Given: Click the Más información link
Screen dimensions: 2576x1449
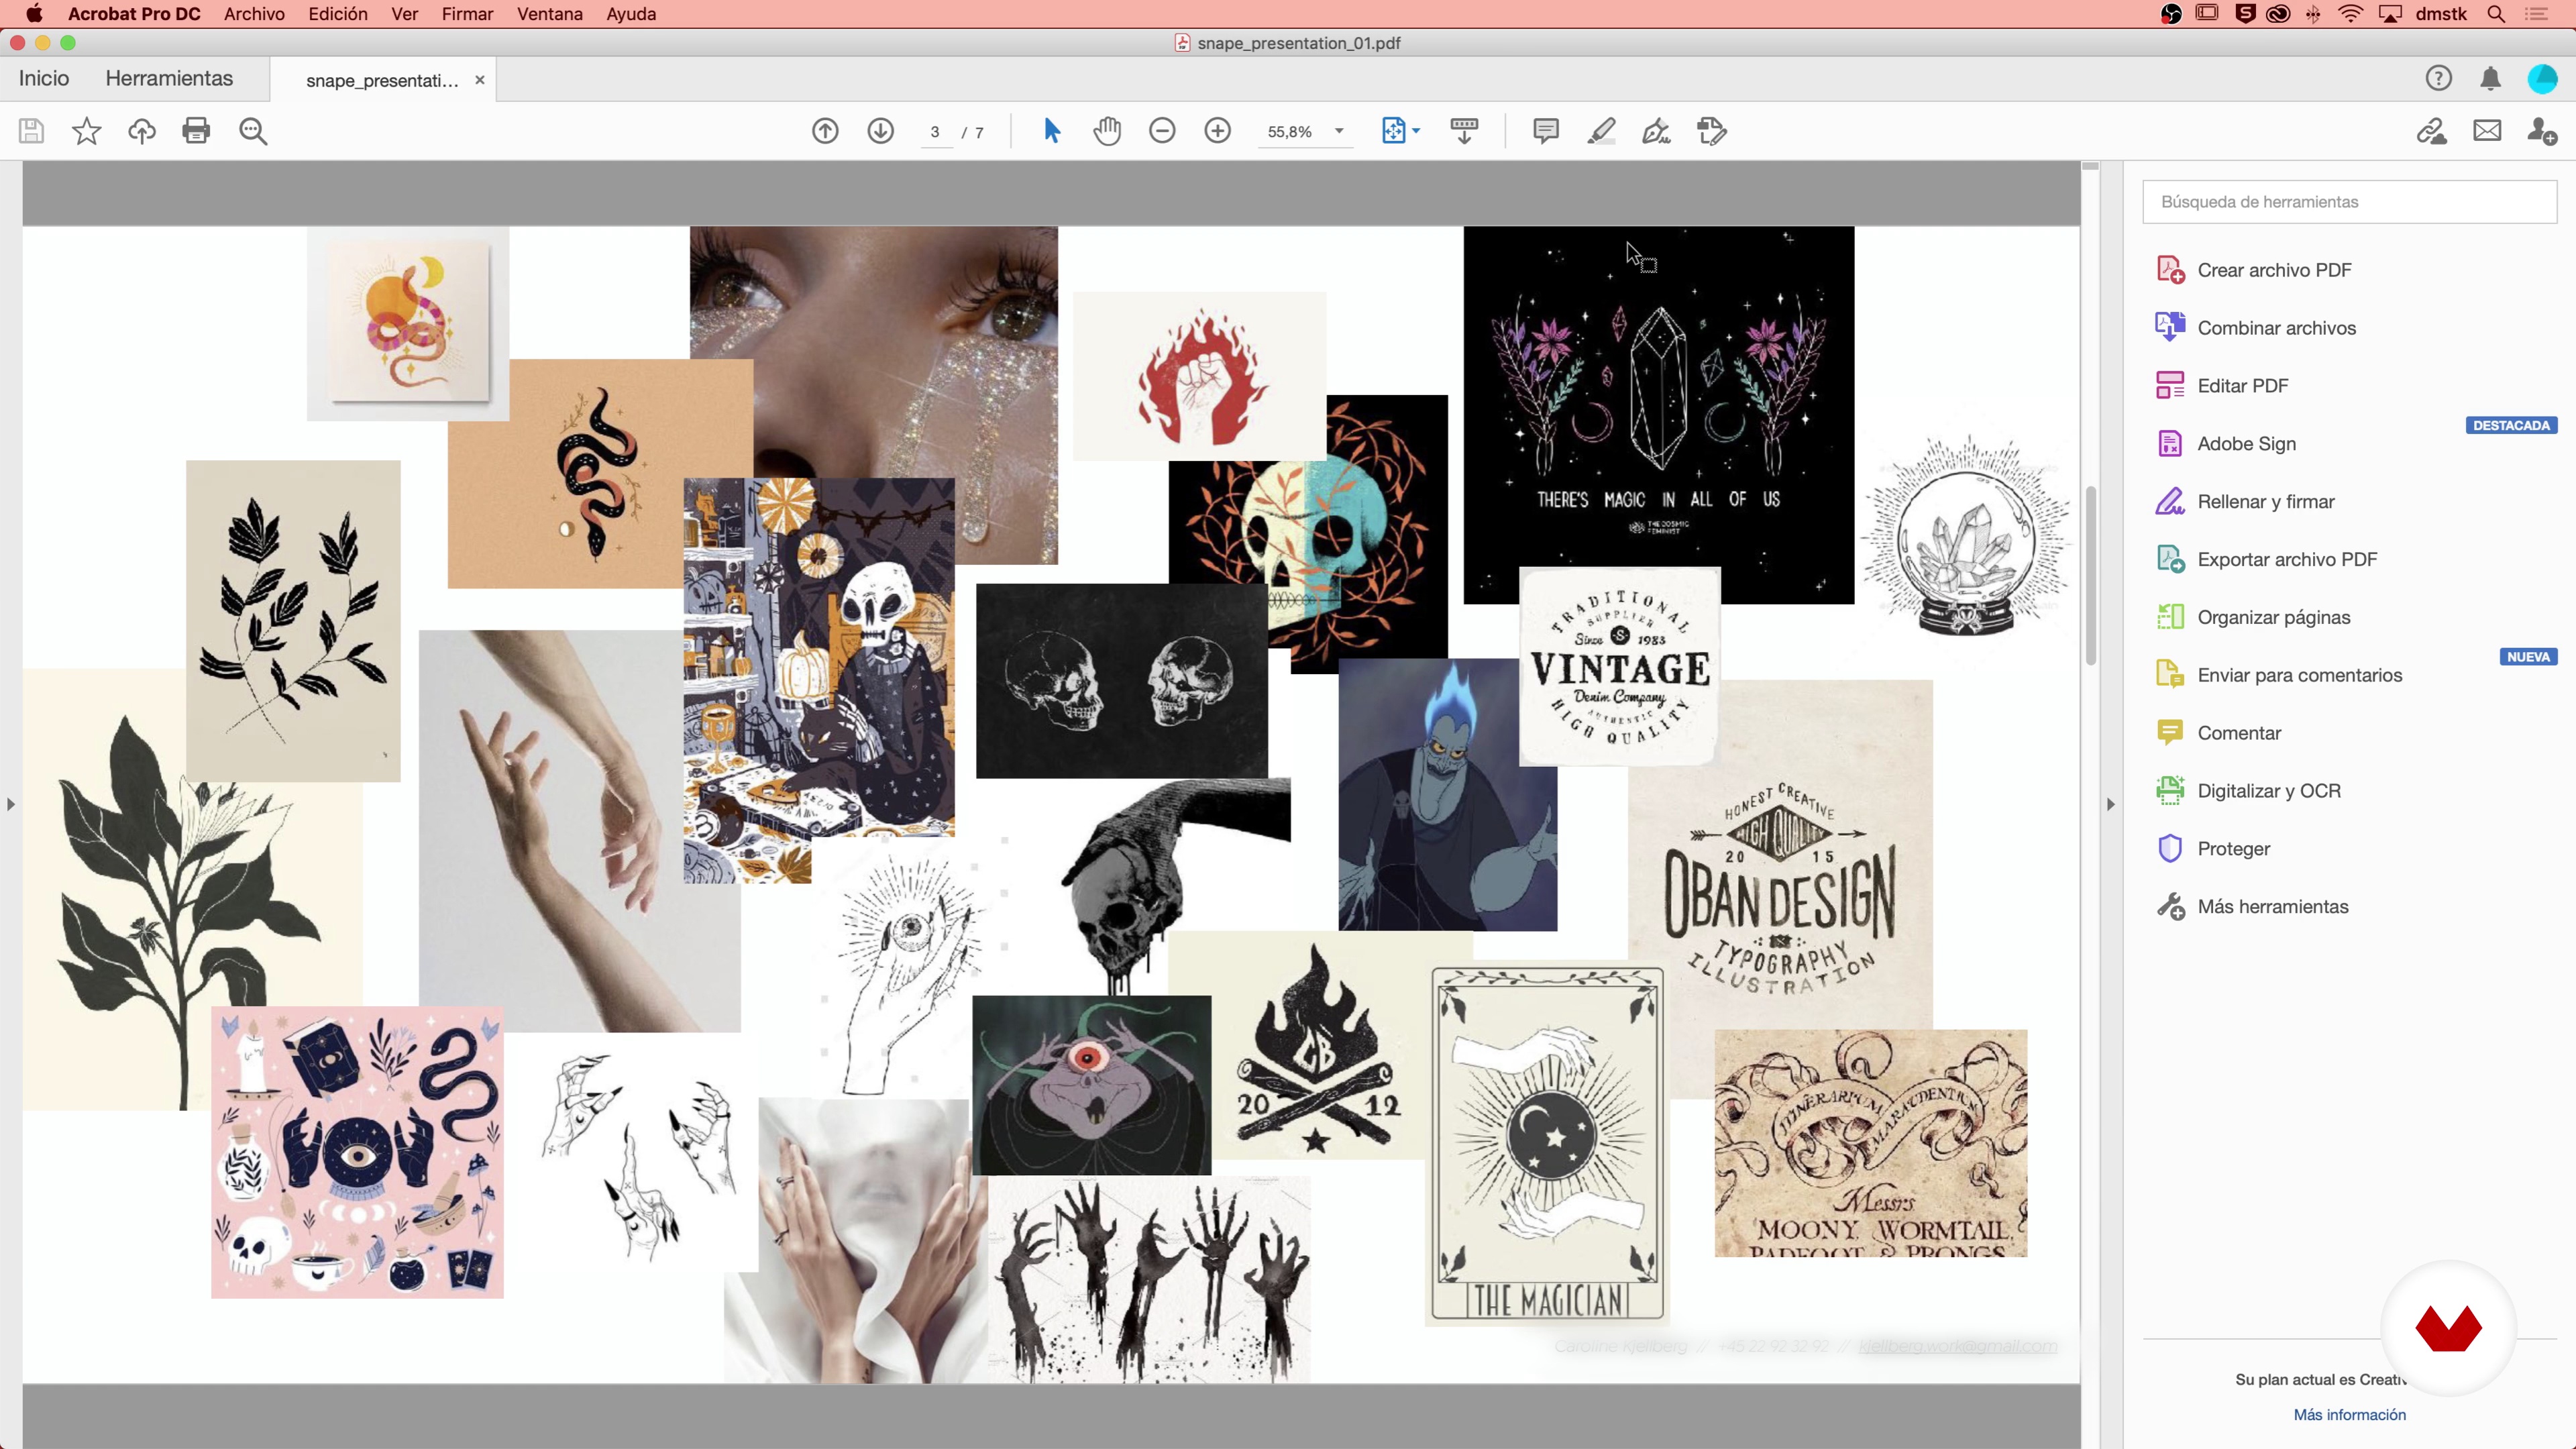Looking at the screenshot, I should pos(2349,1415).
